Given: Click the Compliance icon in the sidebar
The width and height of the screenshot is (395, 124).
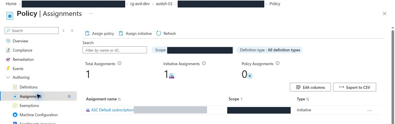Looking at the screenshot, I should (x=8, y=50).
